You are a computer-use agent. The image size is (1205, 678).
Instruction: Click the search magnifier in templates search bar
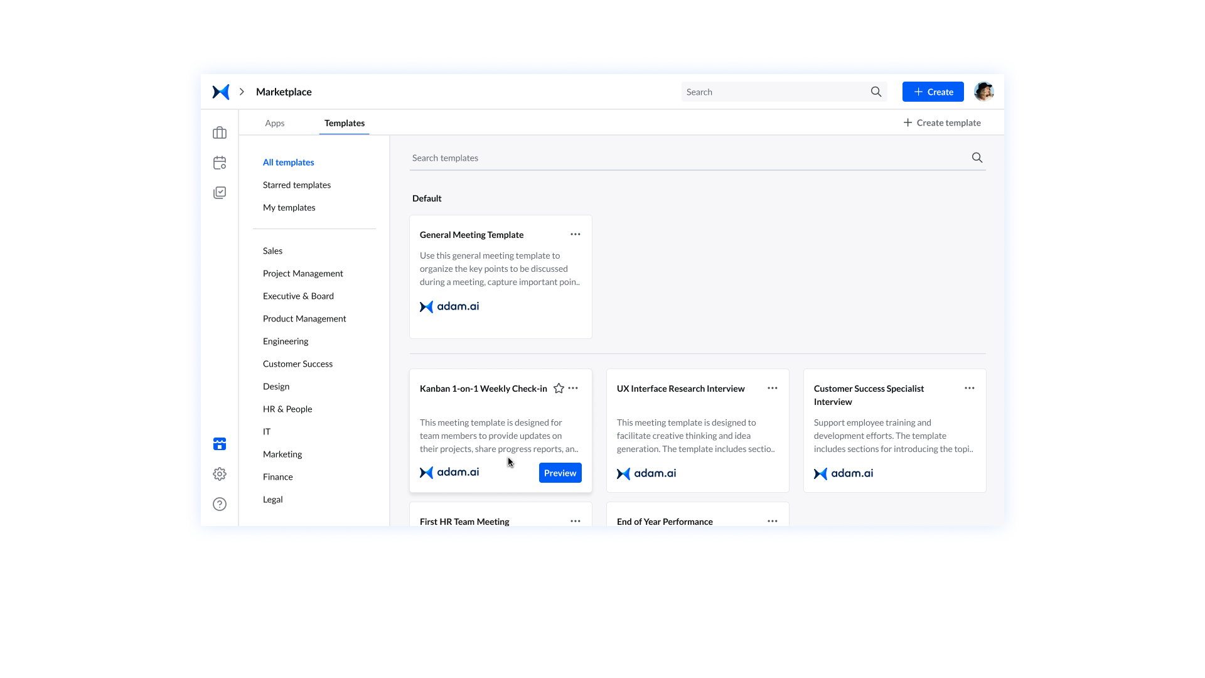[x=977, y=158]
